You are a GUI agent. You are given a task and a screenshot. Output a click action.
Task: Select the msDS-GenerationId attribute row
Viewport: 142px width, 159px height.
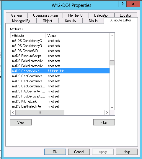tap(61, 71)
